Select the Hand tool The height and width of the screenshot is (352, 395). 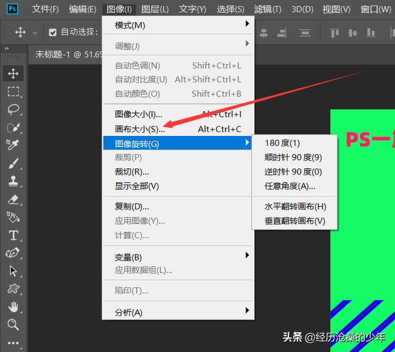13,307
